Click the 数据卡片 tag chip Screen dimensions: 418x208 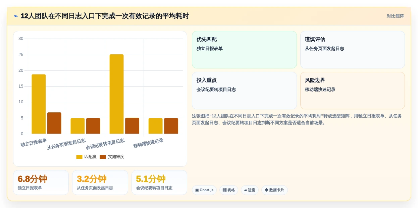274,190
